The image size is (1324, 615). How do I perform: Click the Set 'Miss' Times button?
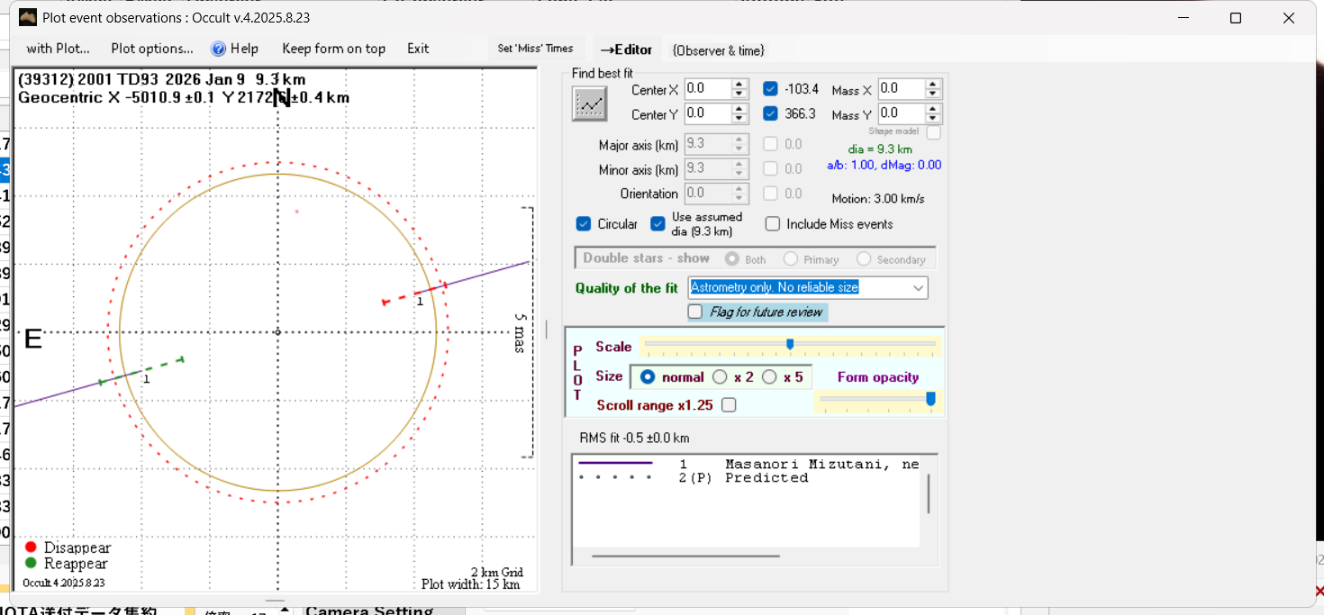point(535,49)
